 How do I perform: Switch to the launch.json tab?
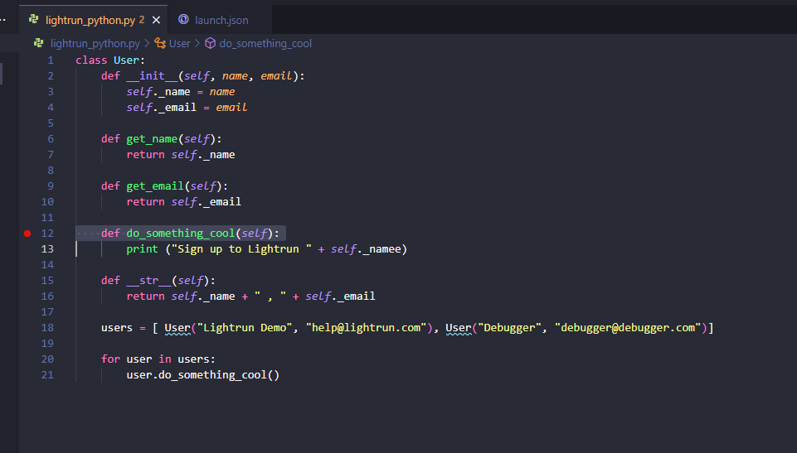[x=221, y=20]
